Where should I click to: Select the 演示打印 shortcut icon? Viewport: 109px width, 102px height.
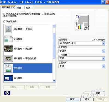pyautogui.click(x=8, y=78)
